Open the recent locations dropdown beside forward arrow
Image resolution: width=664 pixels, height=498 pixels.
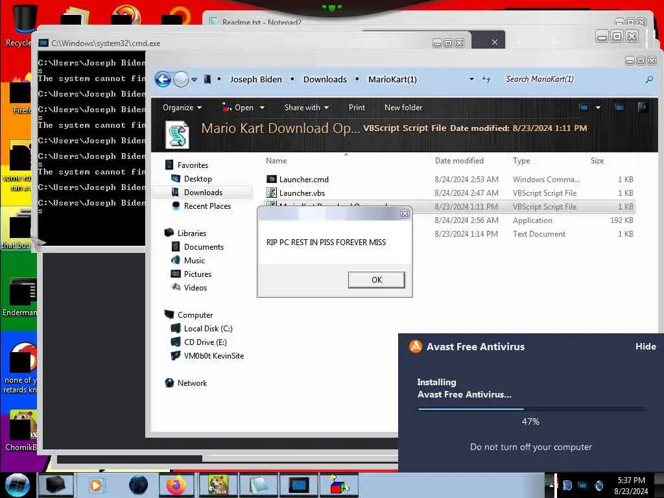pyautogui.click(x=195, y=80)
